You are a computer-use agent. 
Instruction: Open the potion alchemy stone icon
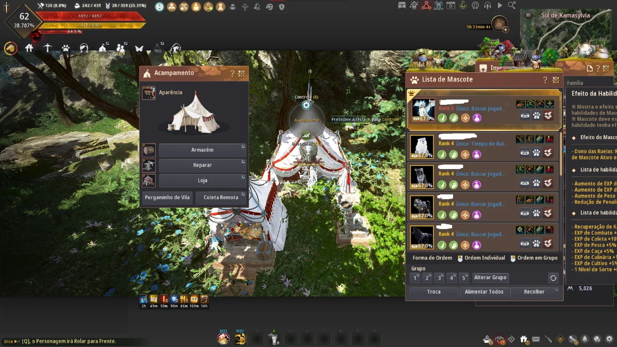[x=157, y=48]
